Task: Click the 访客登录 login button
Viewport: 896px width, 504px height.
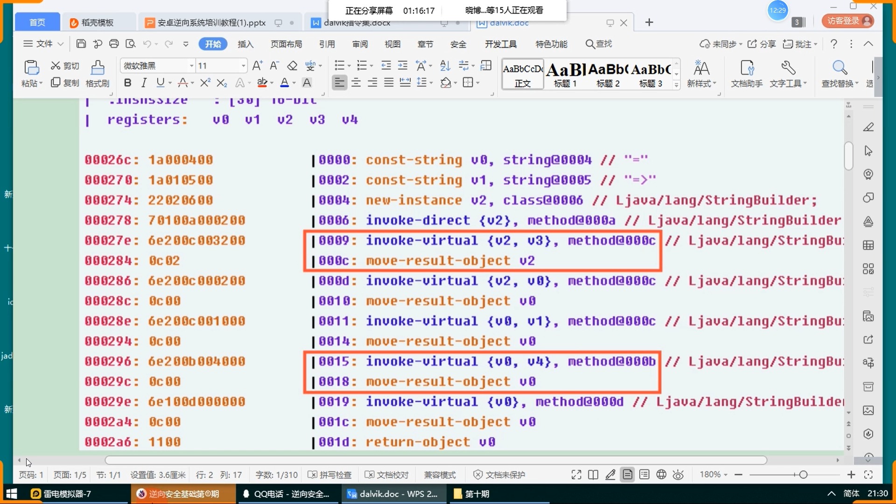Action: point(848,21)
